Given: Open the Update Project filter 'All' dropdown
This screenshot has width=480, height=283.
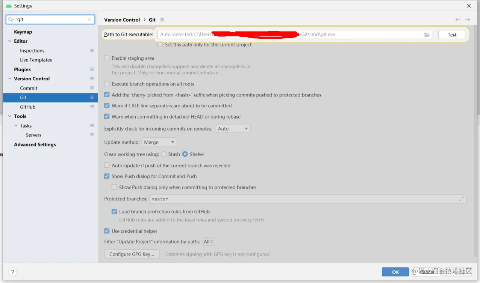Looking at the screenshot, I should [208, 242].
